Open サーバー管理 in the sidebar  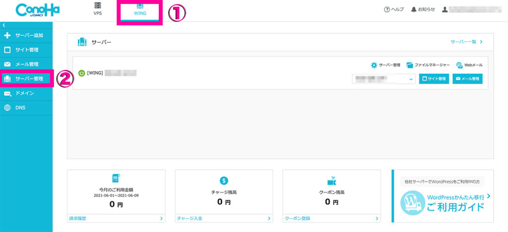pos(26,78)
